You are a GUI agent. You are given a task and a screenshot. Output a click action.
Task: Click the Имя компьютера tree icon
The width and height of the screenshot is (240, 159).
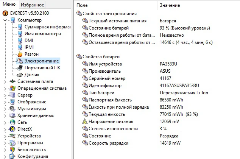[x=20, y=34]
